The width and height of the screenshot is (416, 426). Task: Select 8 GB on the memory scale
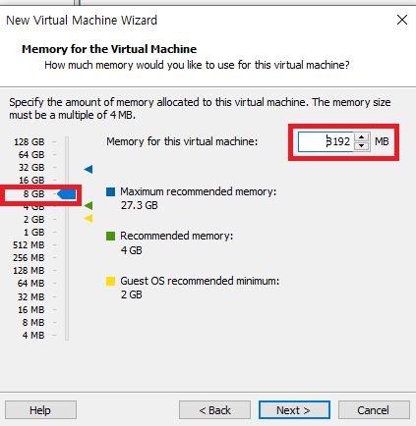coord(33,194)
